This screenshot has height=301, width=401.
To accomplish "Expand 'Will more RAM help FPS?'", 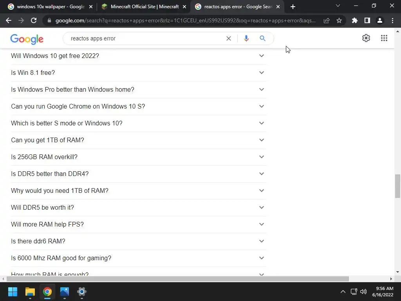I will [139, 225].
